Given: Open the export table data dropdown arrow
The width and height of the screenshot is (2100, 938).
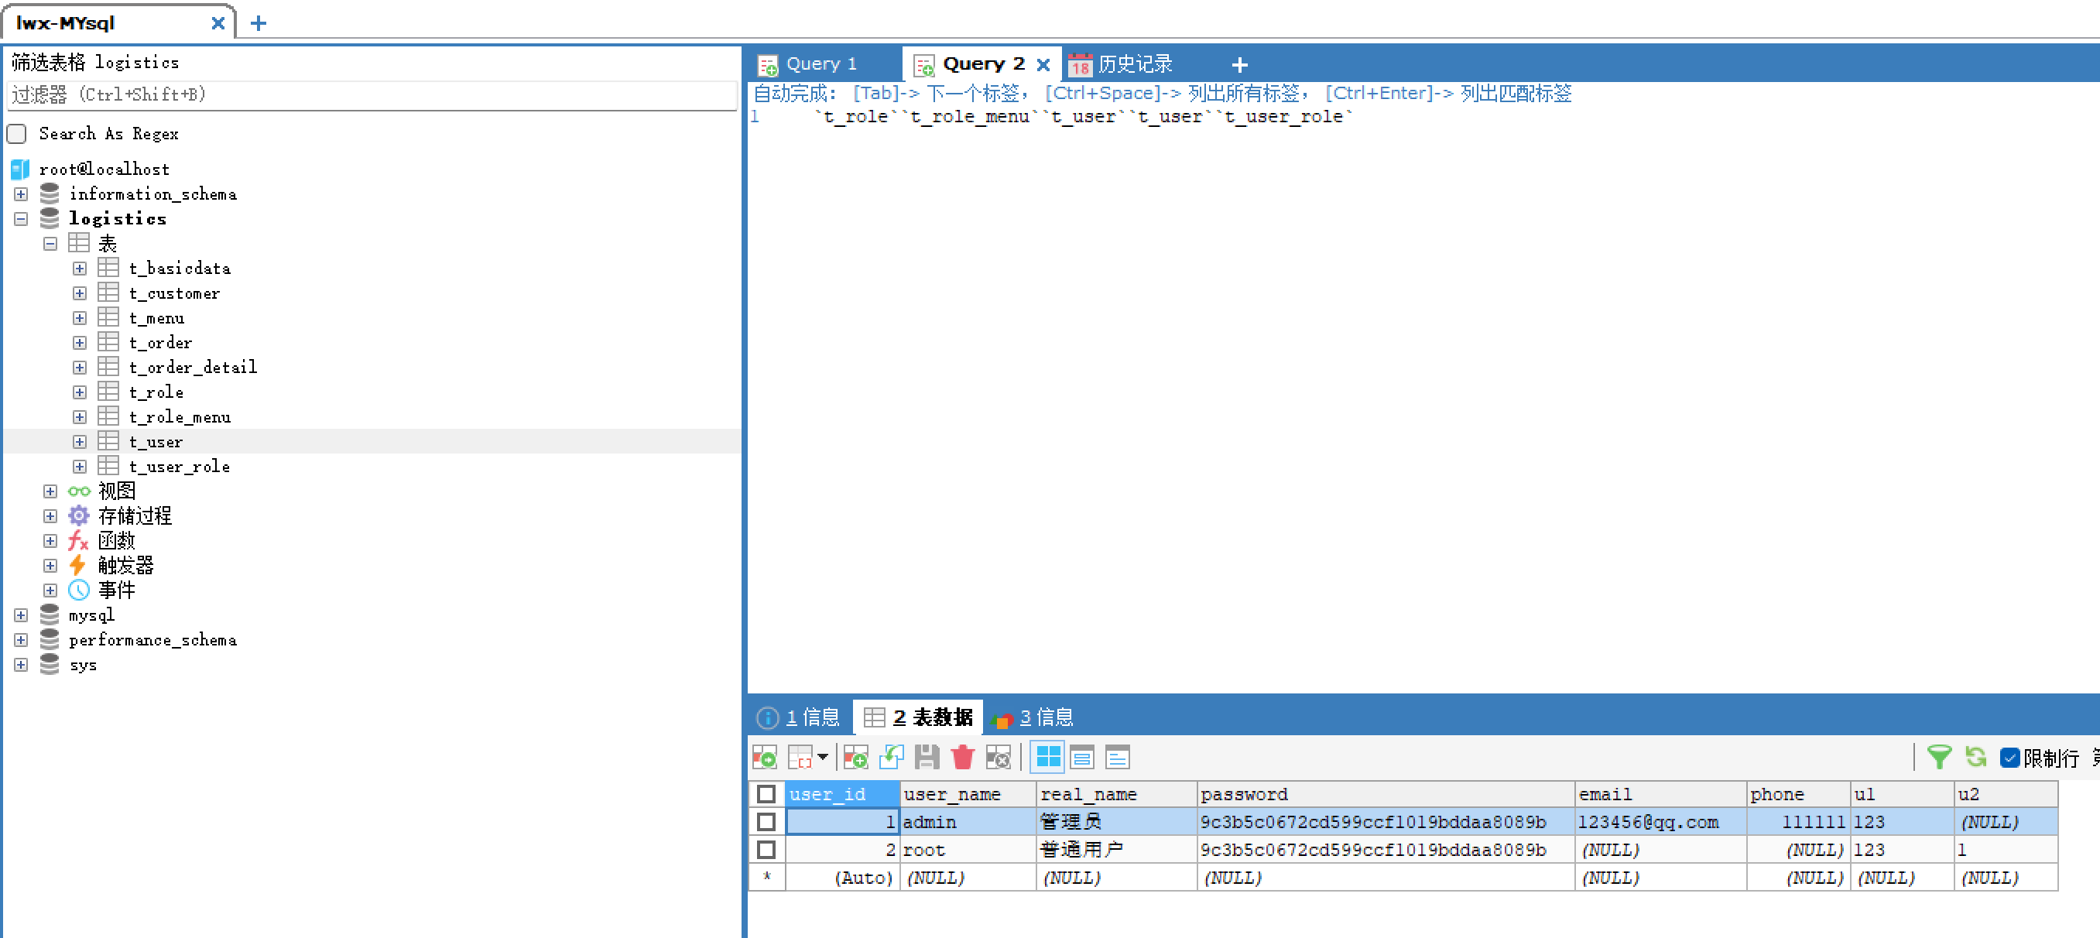Looking at the screenshot, I should 823,758.
